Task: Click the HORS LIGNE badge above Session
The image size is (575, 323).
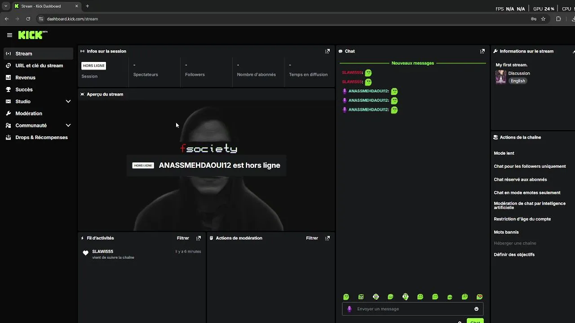Action: [x=93, y=65]
